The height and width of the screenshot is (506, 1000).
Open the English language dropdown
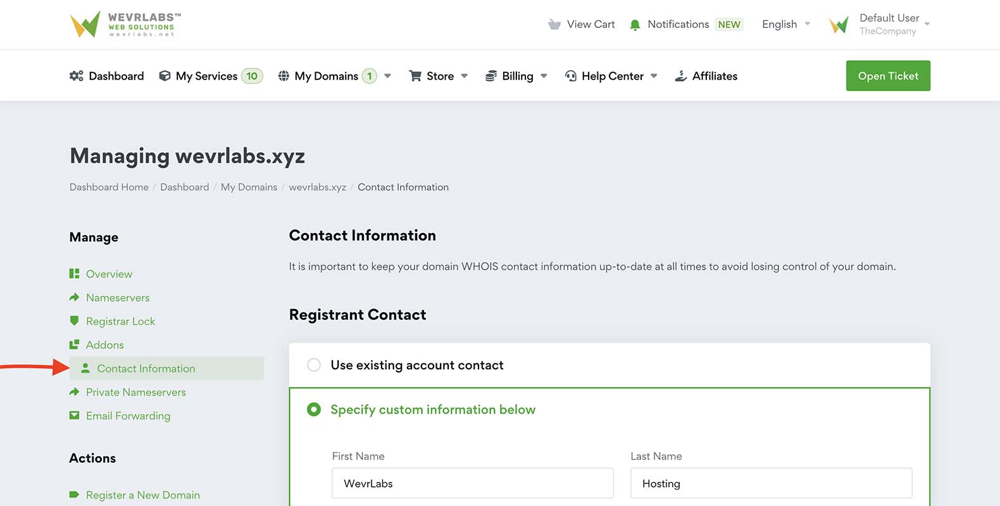pyautogui.click(x=785, y=24)
